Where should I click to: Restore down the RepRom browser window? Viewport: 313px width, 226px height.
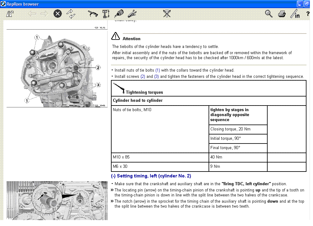(x=307, y=4)
